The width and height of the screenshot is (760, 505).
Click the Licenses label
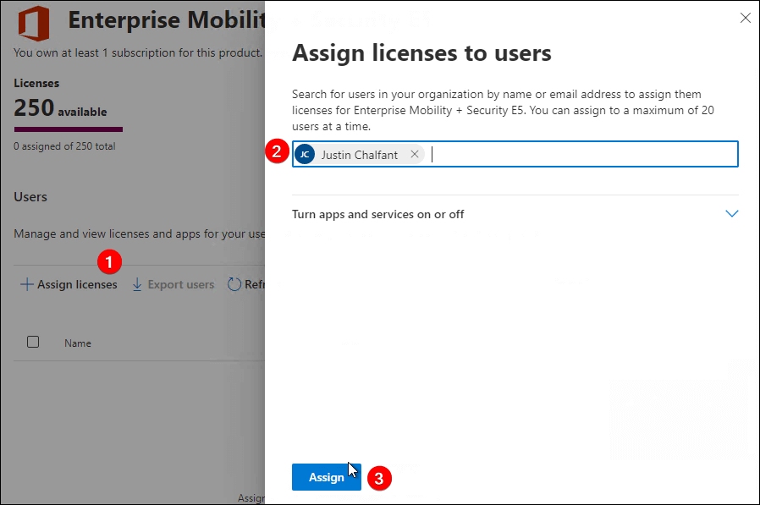click(x=36, y=84)
